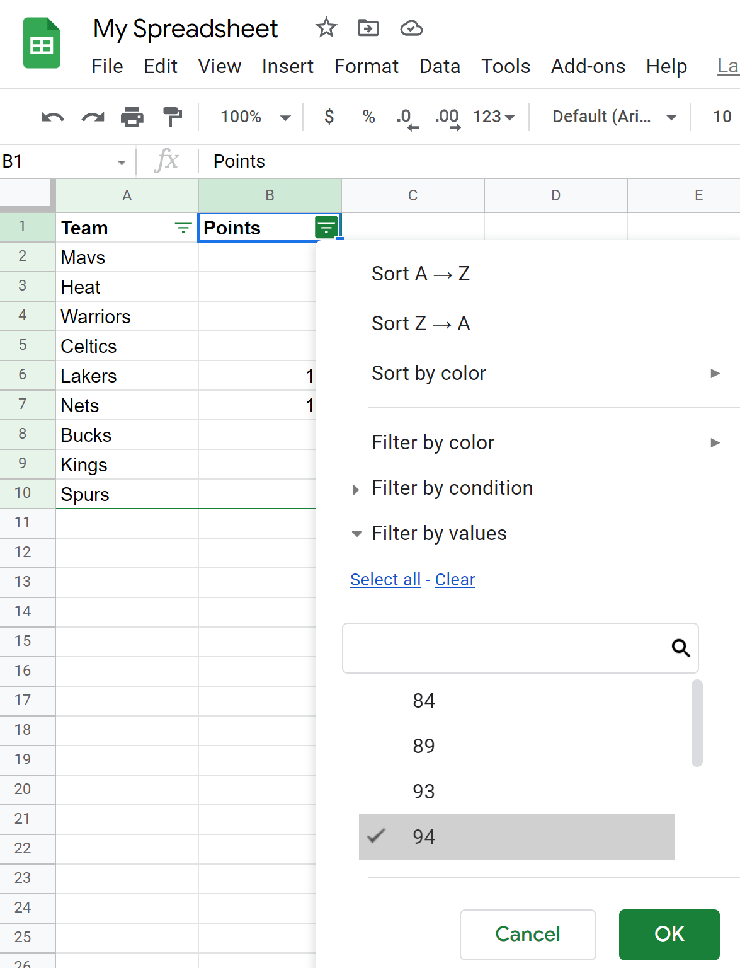Open the filter icon on the Team column
Image resolution: width=740 pixels, height=968 pixels.
pyautogui.click(x=182, y=228)
